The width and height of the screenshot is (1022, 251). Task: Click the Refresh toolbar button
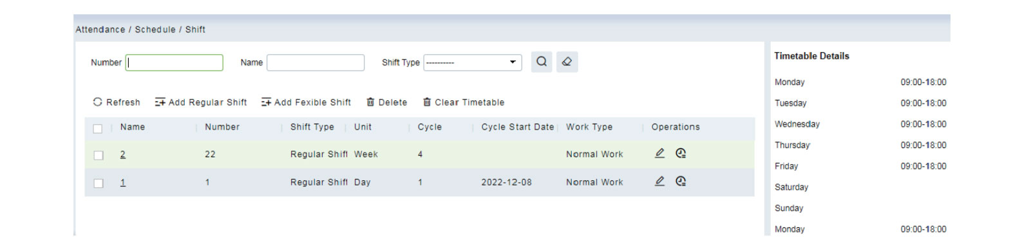point(117,102)
